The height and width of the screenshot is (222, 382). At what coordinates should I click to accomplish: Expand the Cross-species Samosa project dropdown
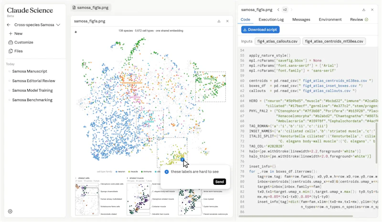pos(58,25)
